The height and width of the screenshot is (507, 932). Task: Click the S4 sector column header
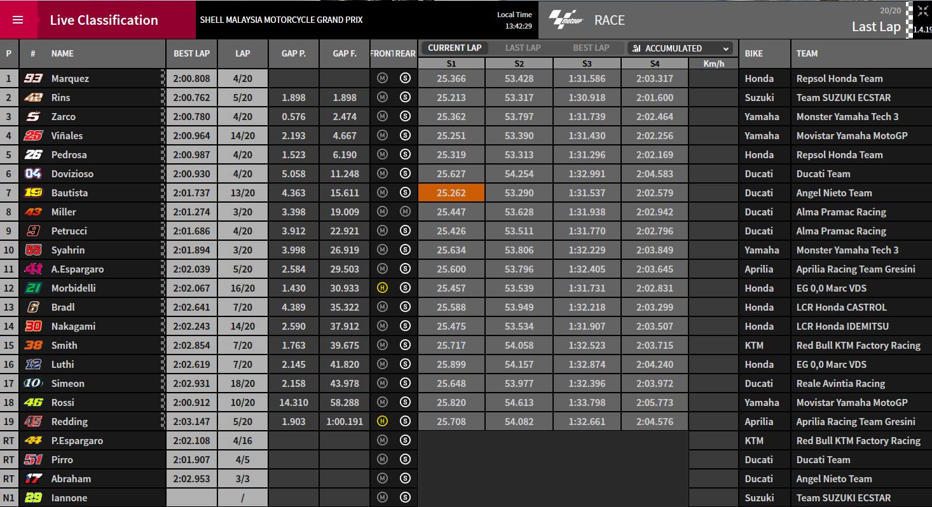coord(655,64)
